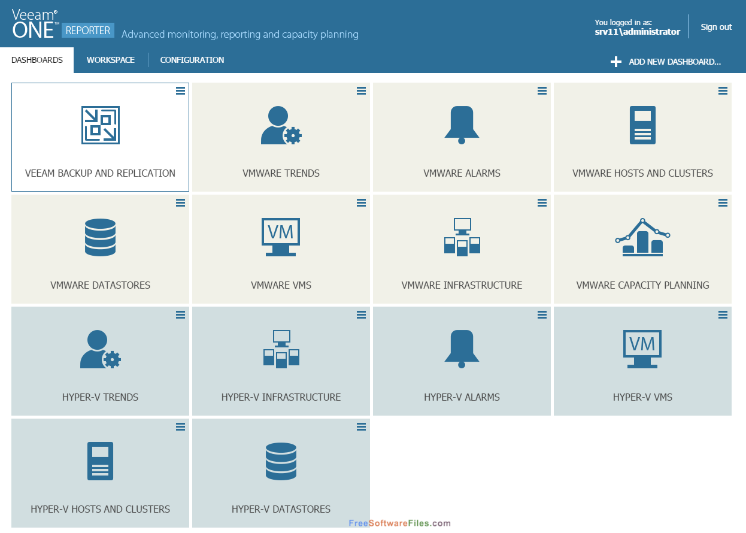Screen dimensions: 746x533
Task: Show the Hyper-V Alarms tile menu
Action: [x=542, y=314]
